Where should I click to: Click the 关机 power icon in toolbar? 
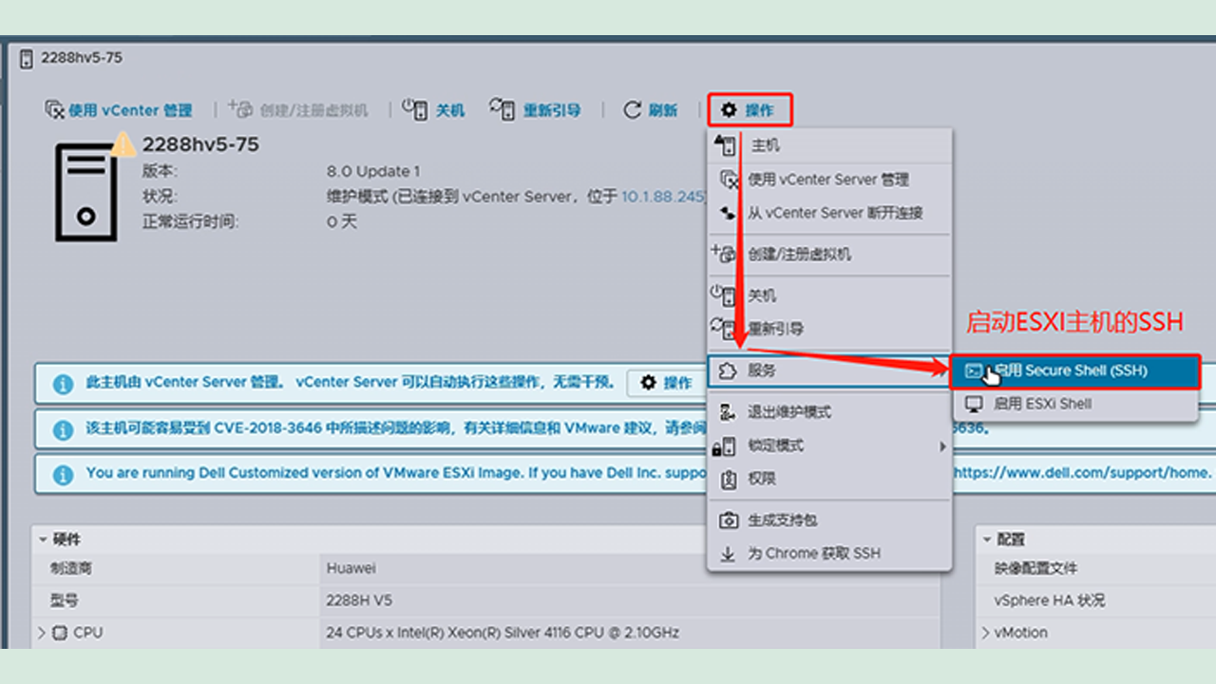pyautogui.click(x=414, y=109)
